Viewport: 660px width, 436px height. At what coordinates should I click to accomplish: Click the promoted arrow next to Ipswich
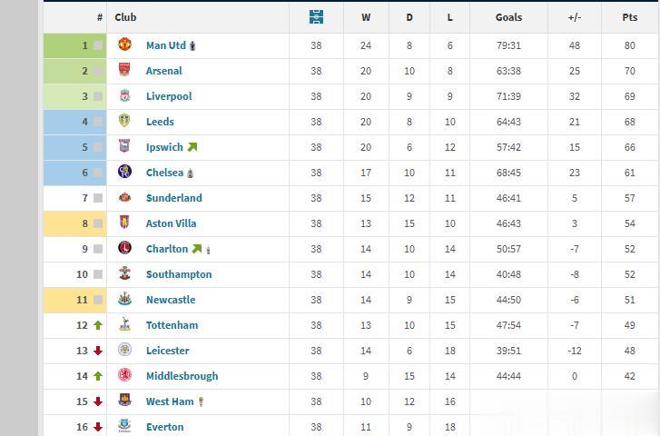[192, 147]
